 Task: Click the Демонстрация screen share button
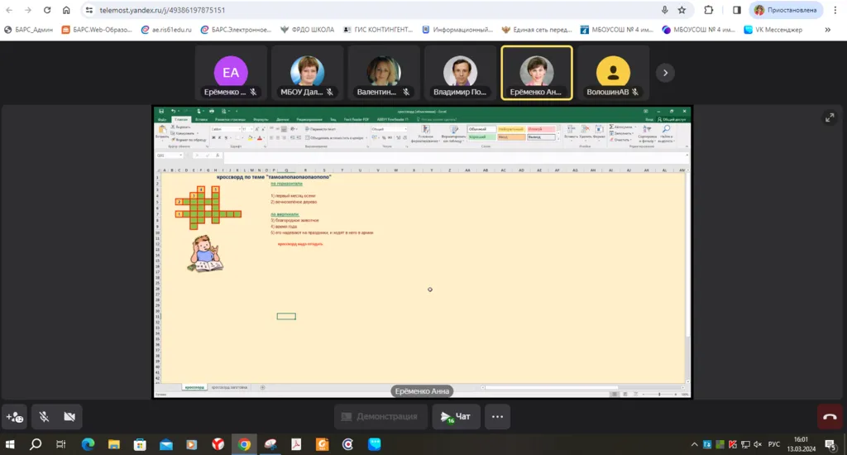380,417
